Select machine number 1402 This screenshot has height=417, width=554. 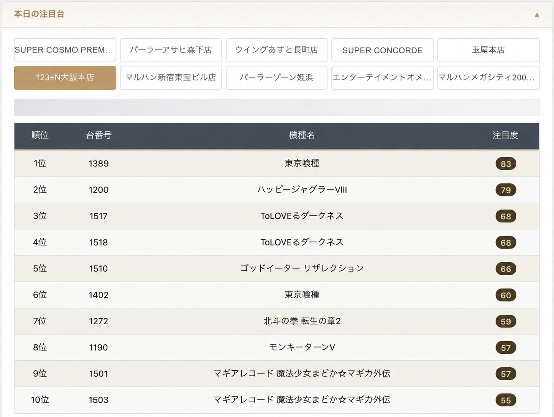click(x=99, y=295)
